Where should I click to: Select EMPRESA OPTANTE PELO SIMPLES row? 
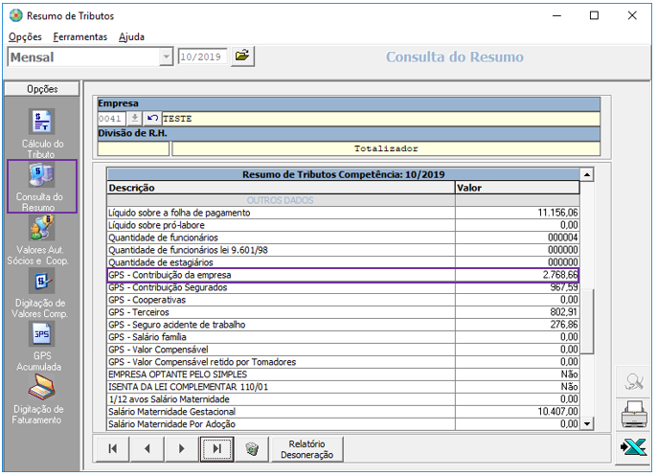coord(343,374)
